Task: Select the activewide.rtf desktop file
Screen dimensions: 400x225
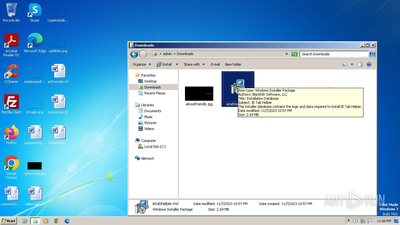Action: click(58, 73)
